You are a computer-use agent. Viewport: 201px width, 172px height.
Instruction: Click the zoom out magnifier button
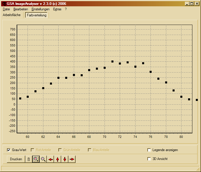[x=43, y=159]
